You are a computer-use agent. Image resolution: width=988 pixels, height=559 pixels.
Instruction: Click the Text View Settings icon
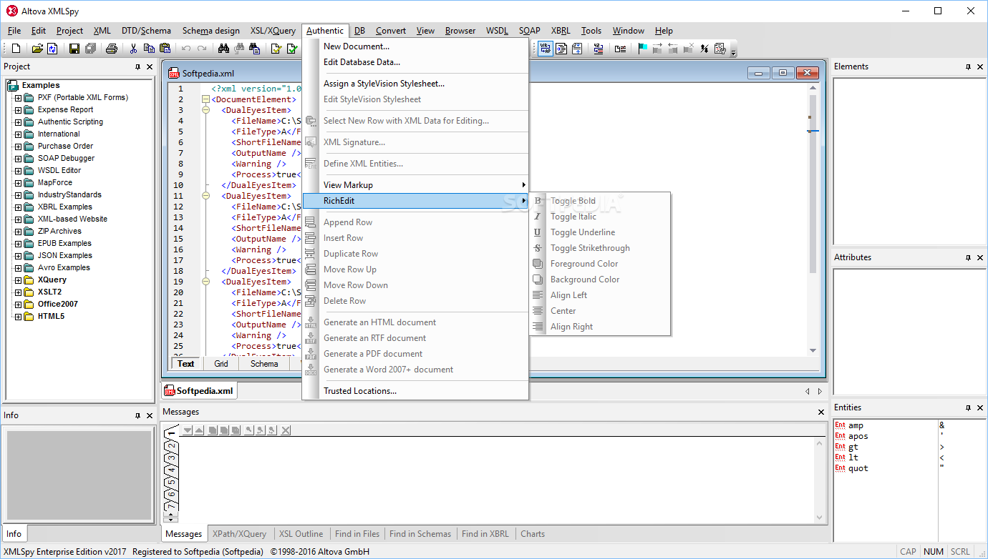click(x=720, y=49)
